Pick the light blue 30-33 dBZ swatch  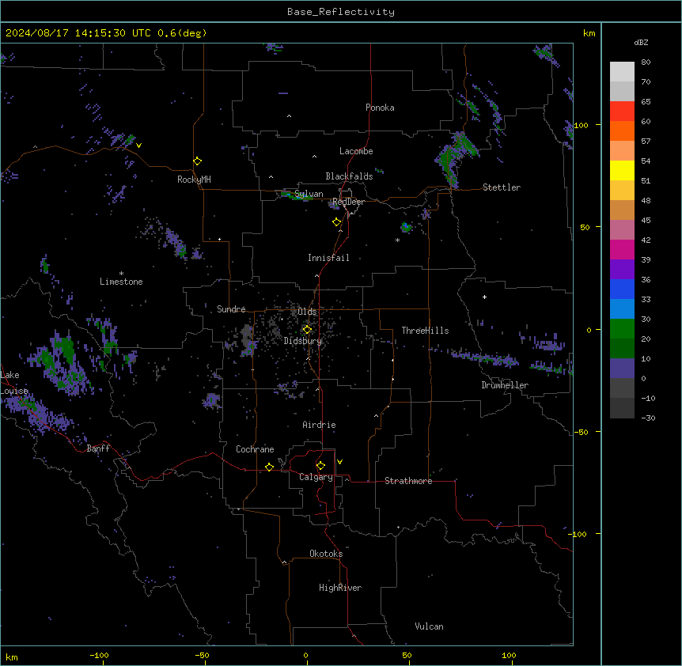coord(622,309)
